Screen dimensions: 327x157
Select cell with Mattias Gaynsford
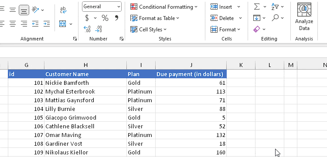(85, 100)
